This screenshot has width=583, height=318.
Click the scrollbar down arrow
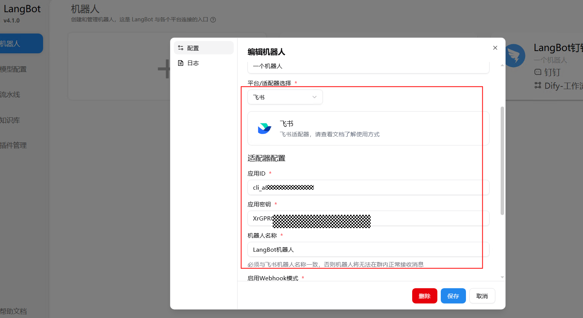(x=502, y=277)
